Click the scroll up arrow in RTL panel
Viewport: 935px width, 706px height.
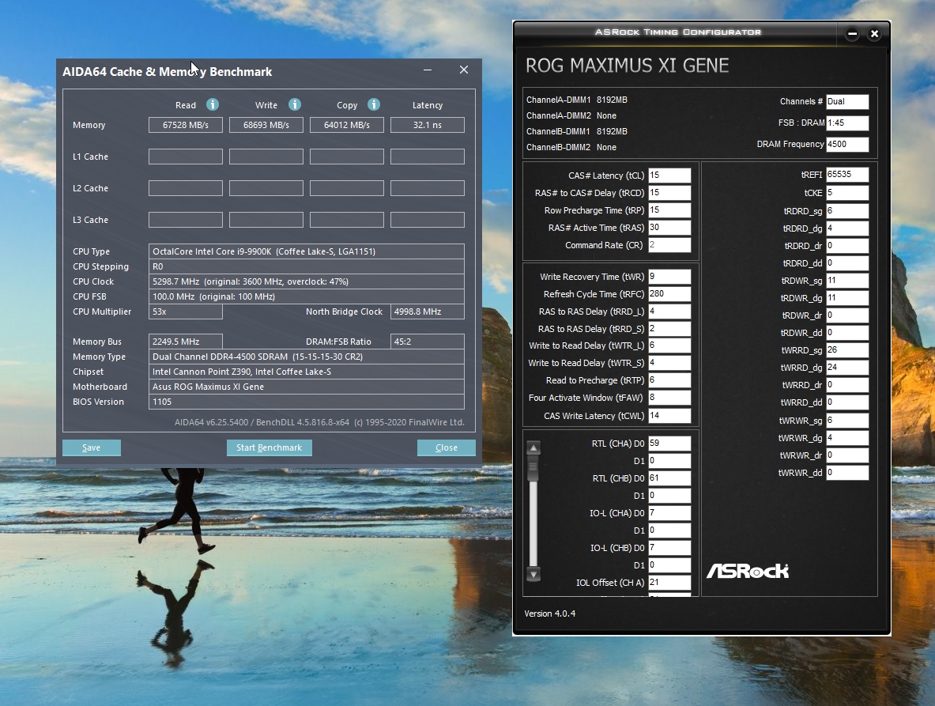click(x=533, y=447)
